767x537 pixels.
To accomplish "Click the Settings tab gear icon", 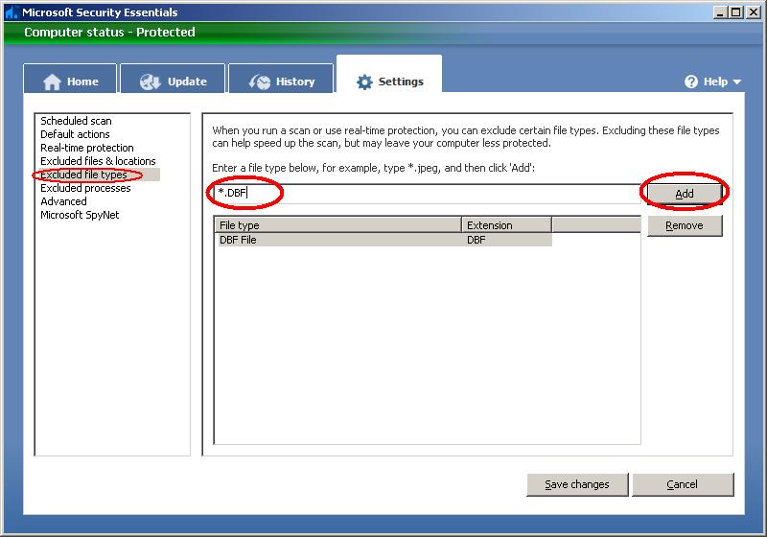I will tap(364, 82).
